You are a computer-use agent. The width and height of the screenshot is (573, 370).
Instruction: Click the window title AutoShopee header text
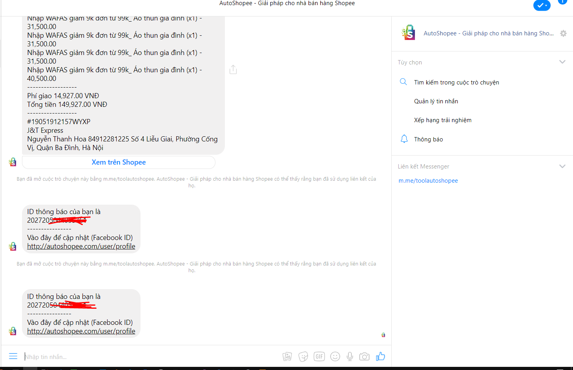click(287, 3)
